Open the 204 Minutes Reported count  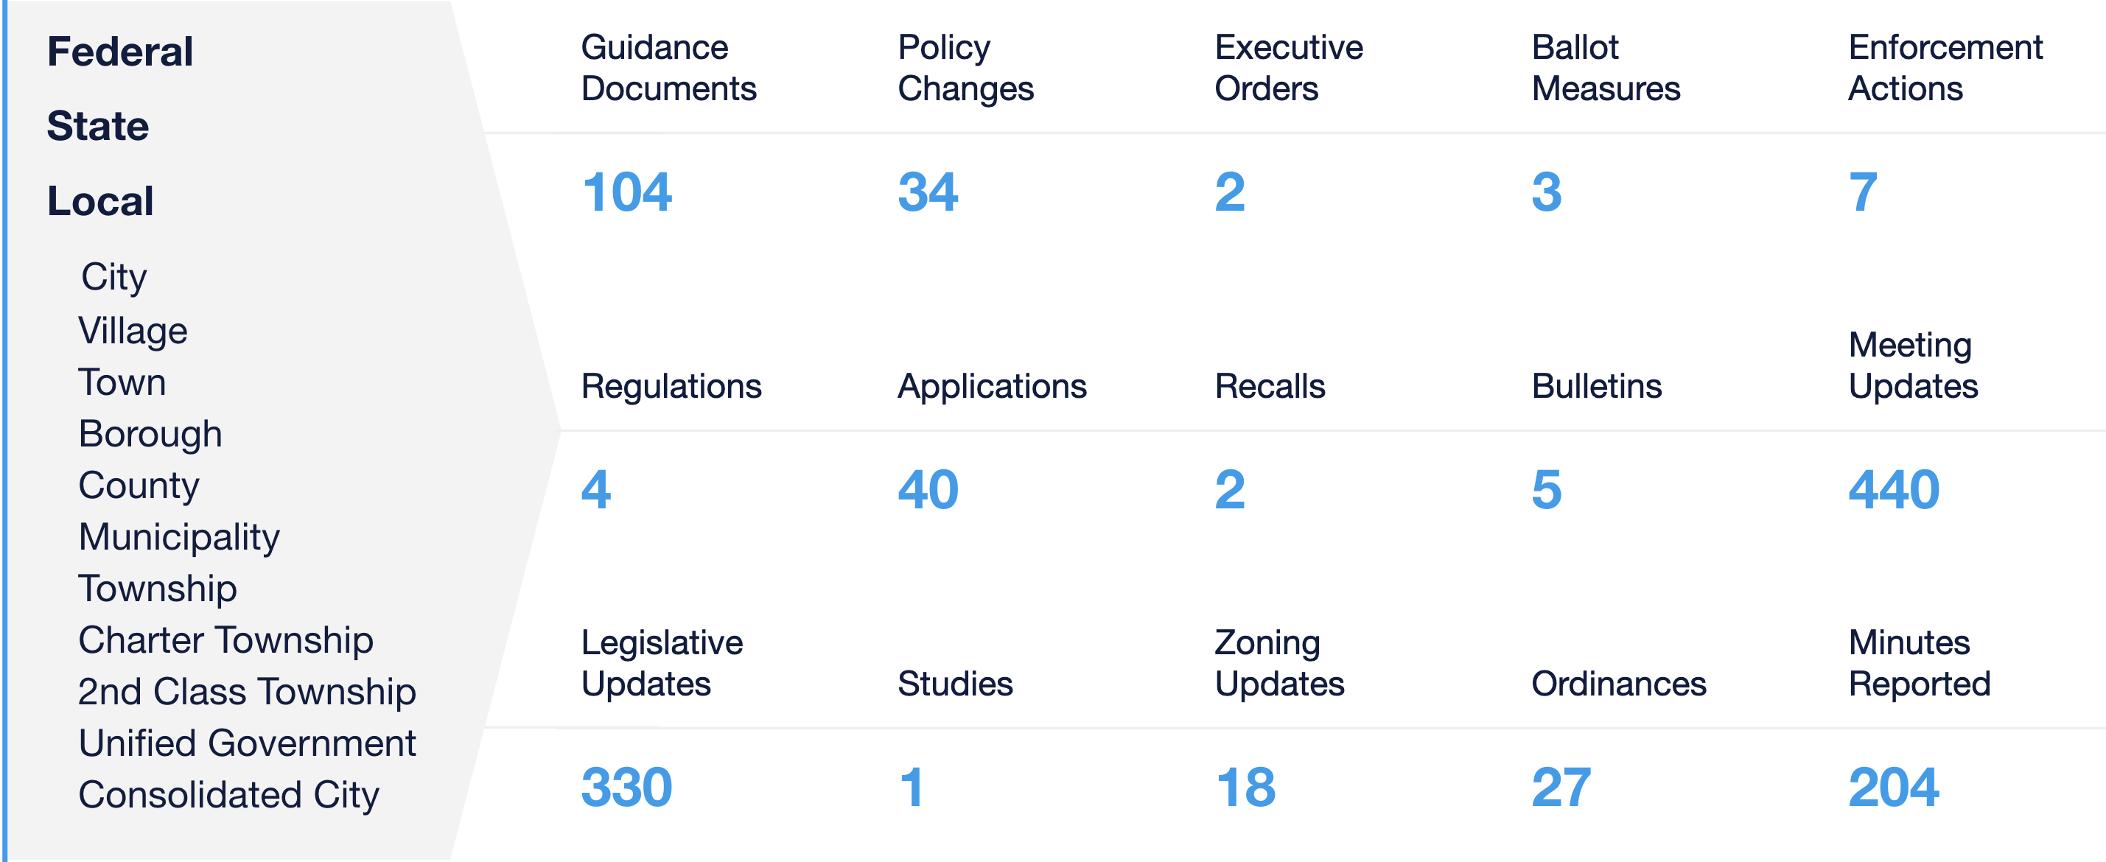pos(1895,788)
